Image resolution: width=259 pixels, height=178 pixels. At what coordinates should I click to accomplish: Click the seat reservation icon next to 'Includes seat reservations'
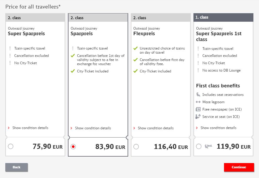point(198,95)
